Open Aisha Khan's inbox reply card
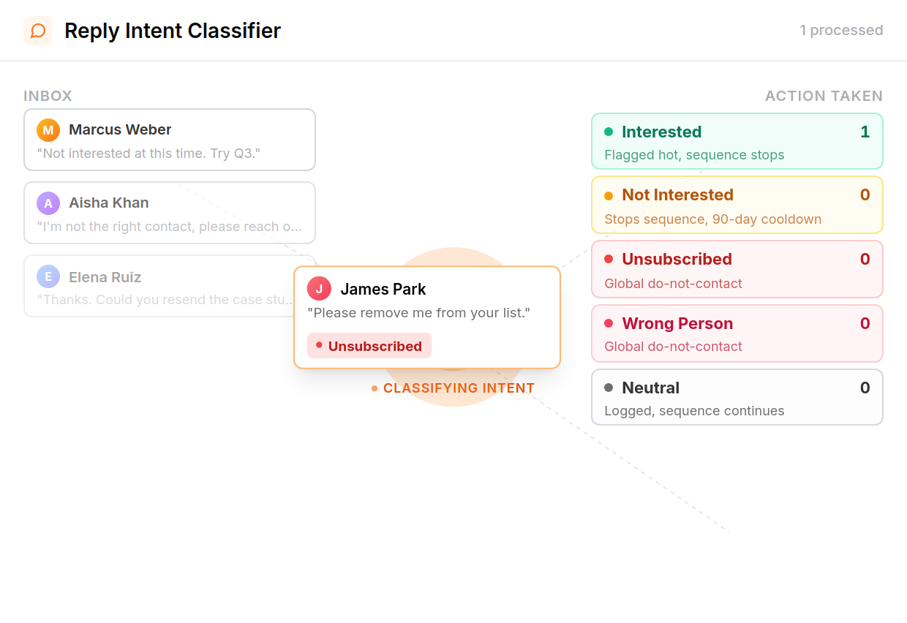 tap(170, 213)
